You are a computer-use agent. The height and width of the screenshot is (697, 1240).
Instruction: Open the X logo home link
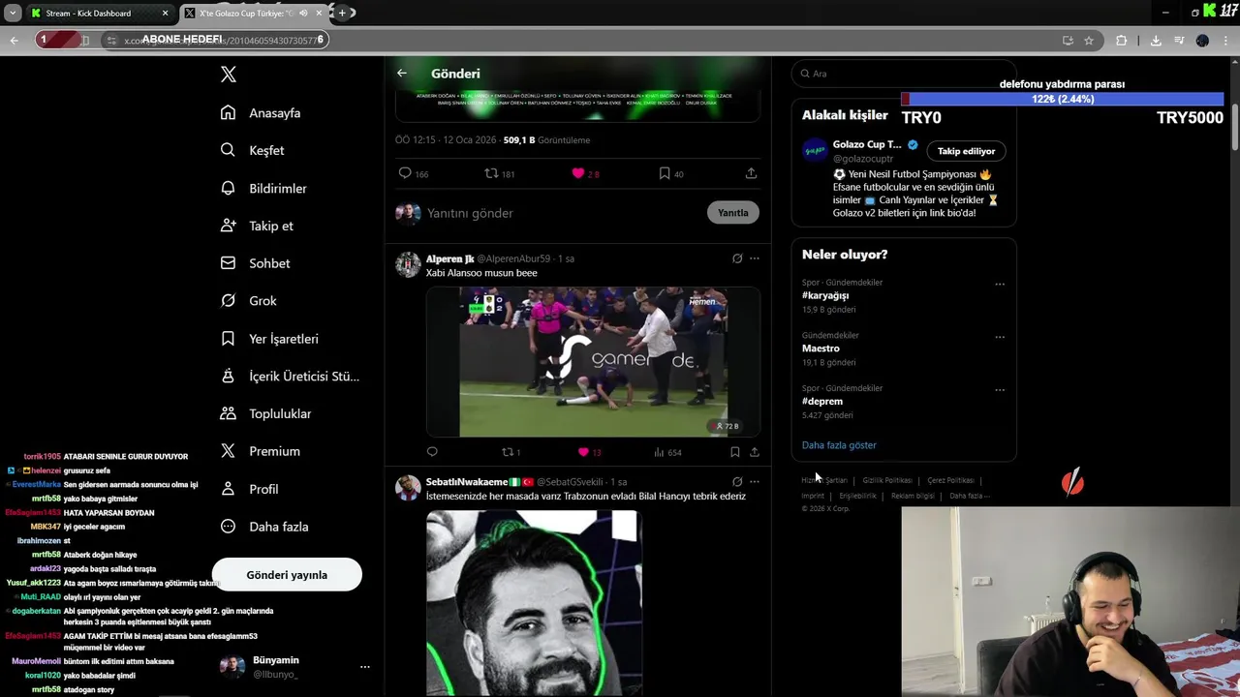click(228, 75)
